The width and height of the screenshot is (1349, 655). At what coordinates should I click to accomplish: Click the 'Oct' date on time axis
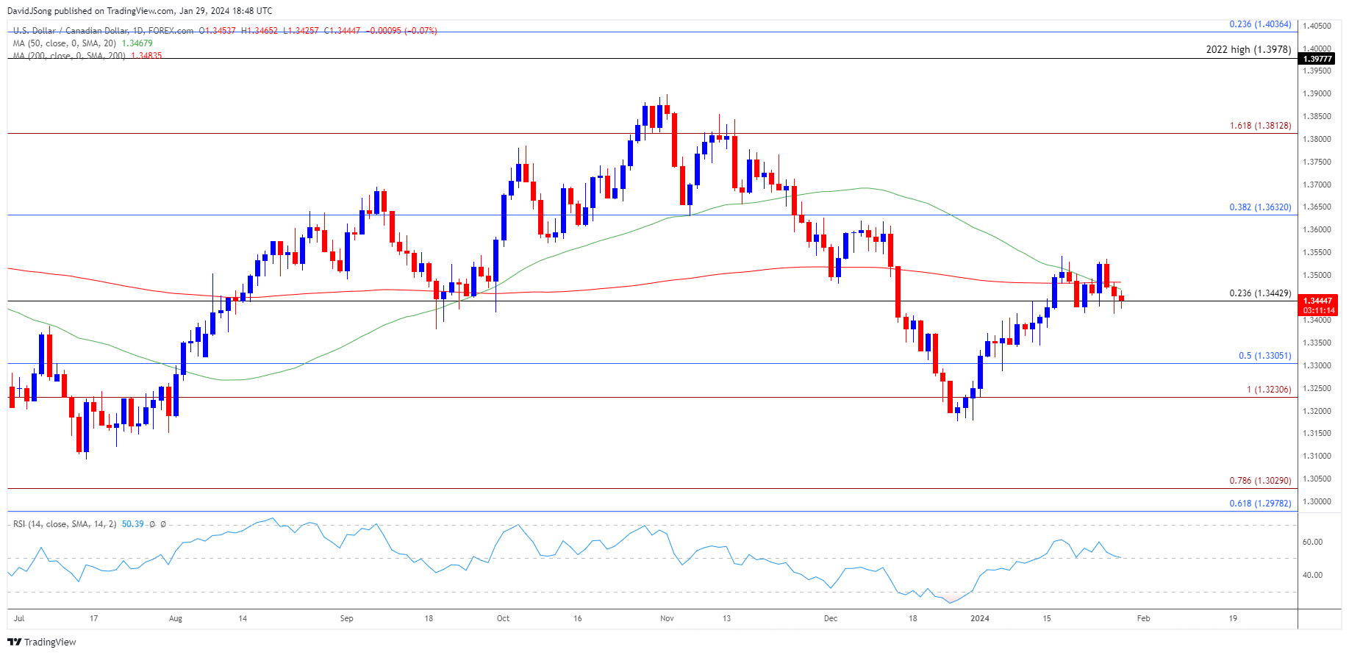pos(503,618)
